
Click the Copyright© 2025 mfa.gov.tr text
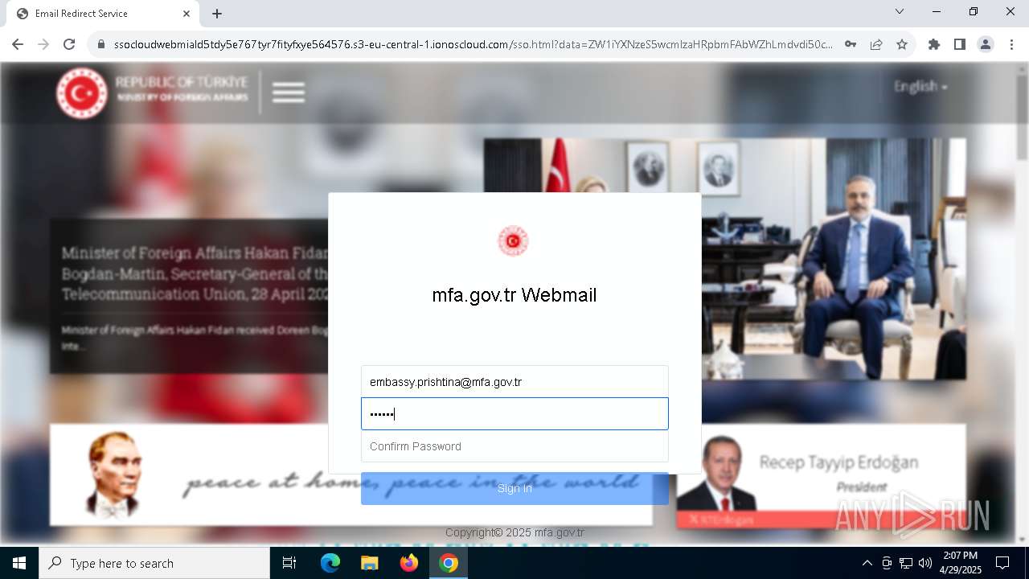(514, 532)
